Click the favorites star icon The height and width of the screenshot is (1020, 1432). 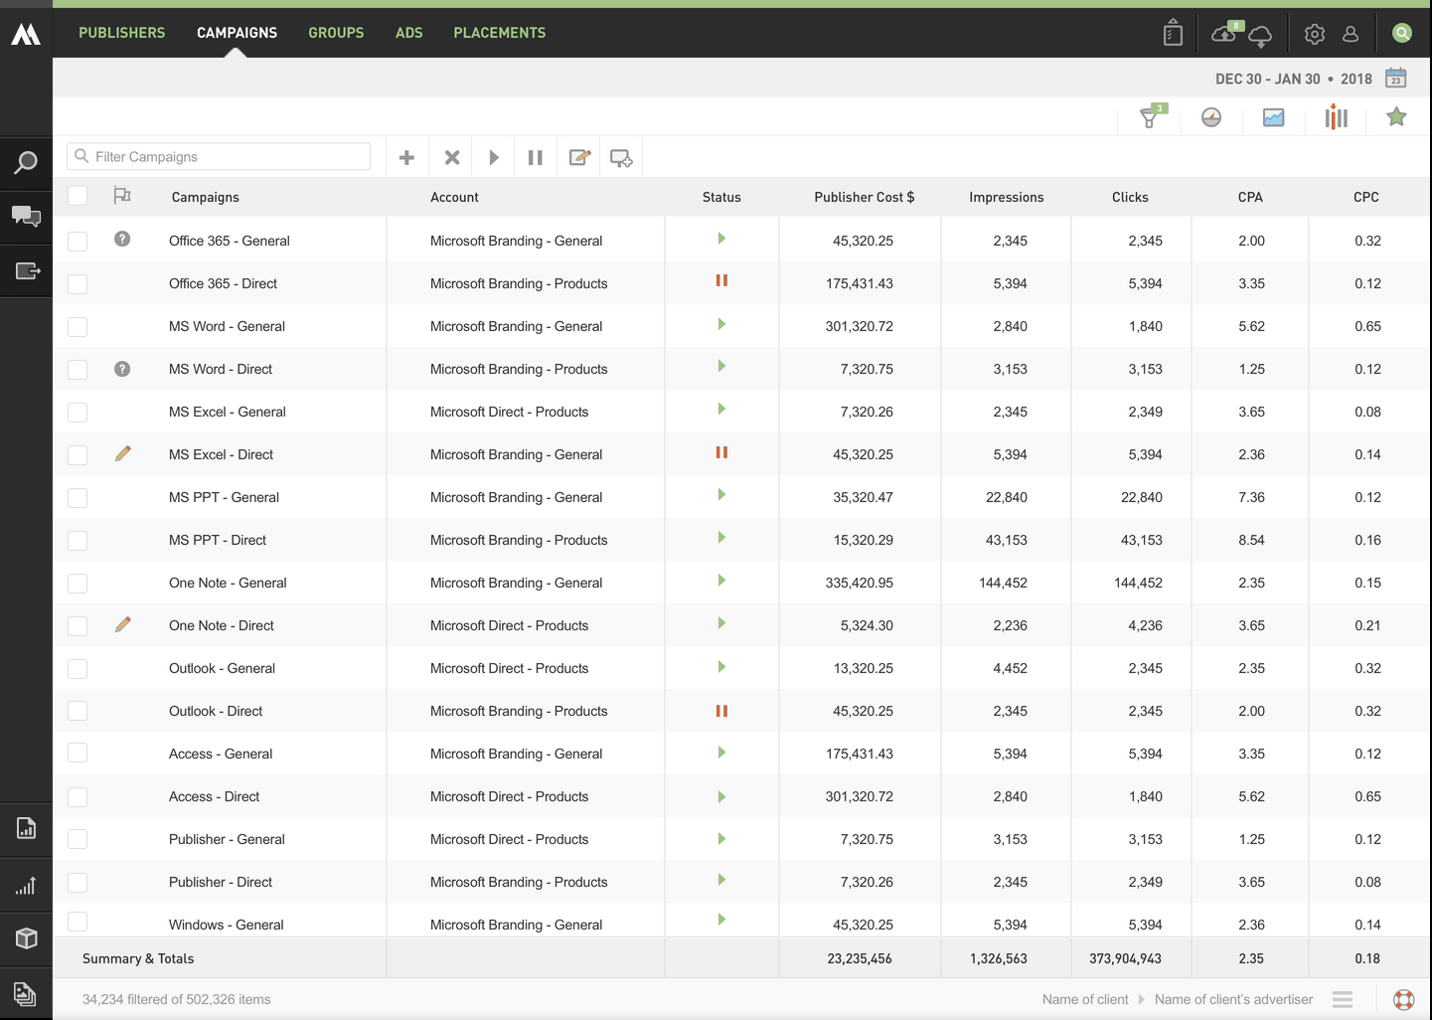coord(1396,117)
